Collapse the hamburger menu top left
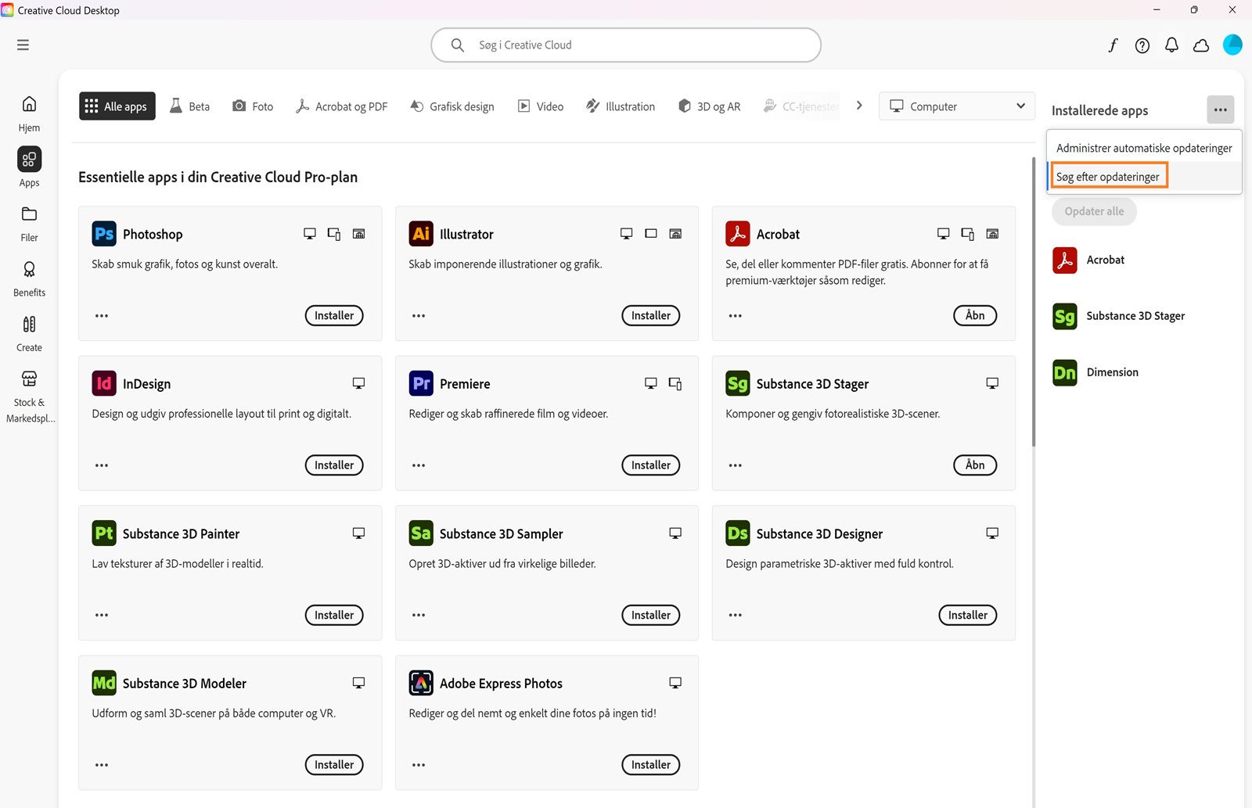1252x808 pixels. click(x=23, y=45)
